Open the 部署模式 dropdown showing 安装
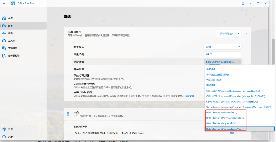276x142 pixels. pos(223,47)
